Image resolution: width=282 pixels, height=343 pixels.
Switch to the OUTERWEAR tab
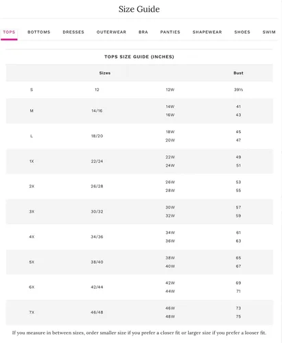click(x=111, y=32)
